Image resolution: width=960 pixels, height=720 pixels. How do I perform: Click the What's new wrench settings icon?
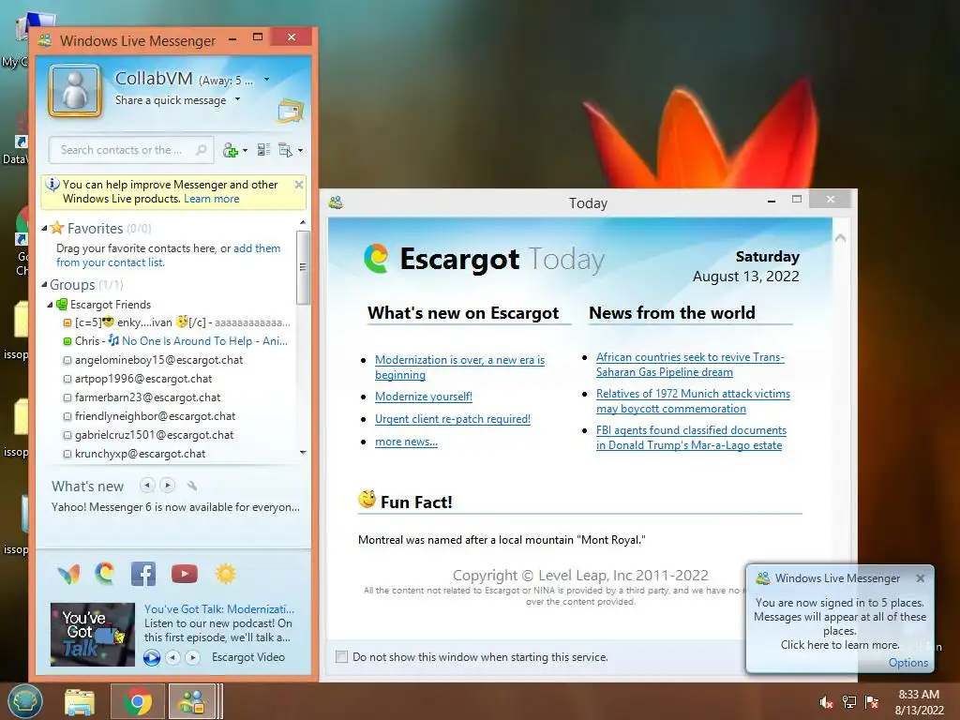pyautogui.click(x=191, y=487)
